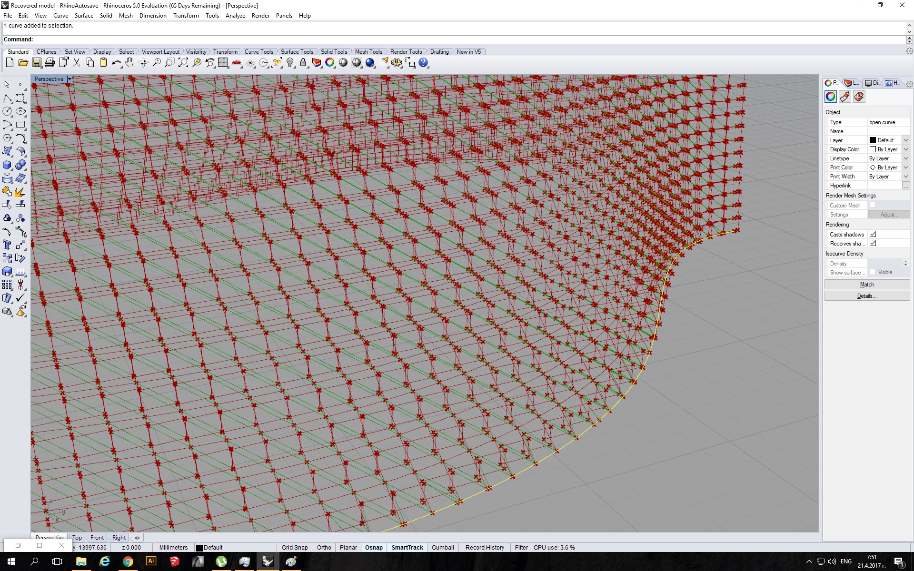
Task: Click the white Display Color swatch
Action: coord(873,149)
